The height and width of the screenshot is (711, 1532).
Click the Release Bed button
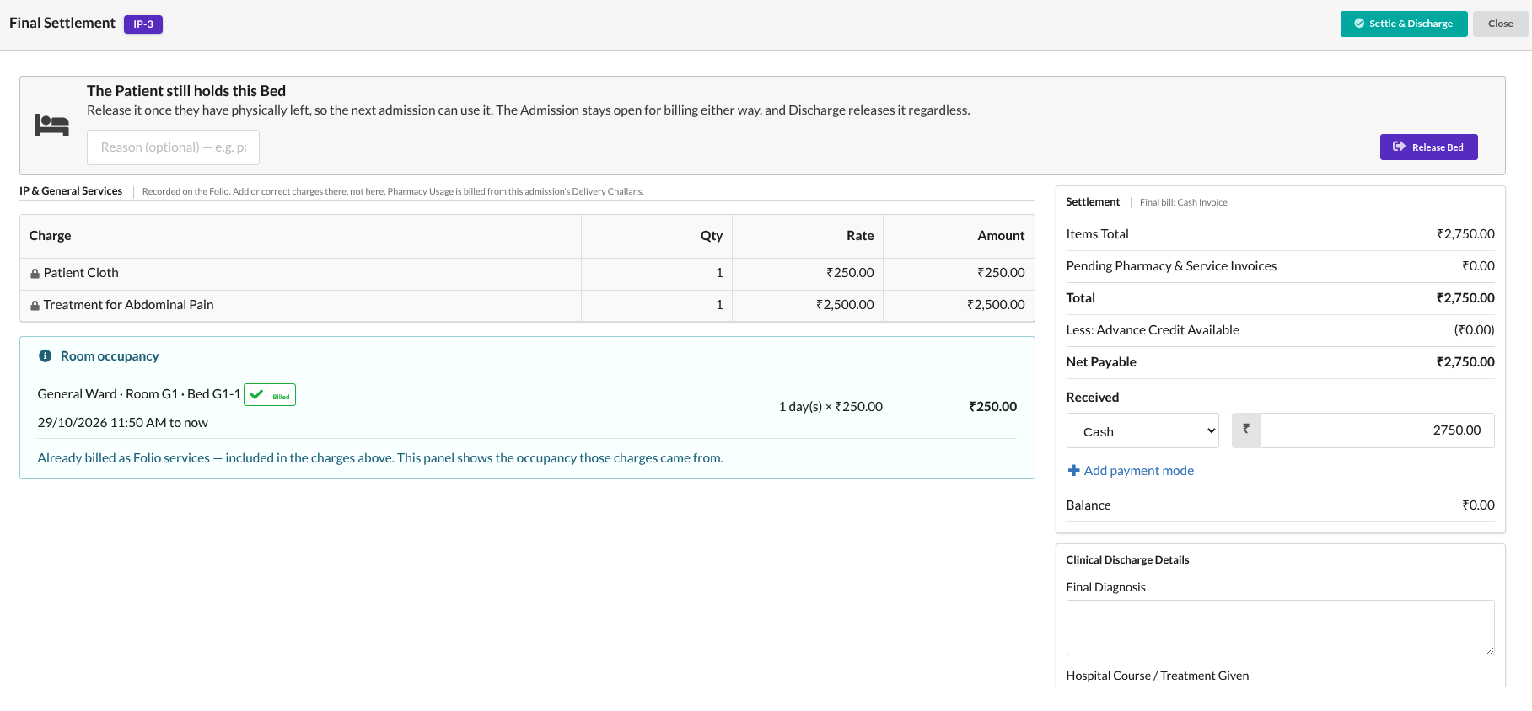click(x=1428, y=147)
